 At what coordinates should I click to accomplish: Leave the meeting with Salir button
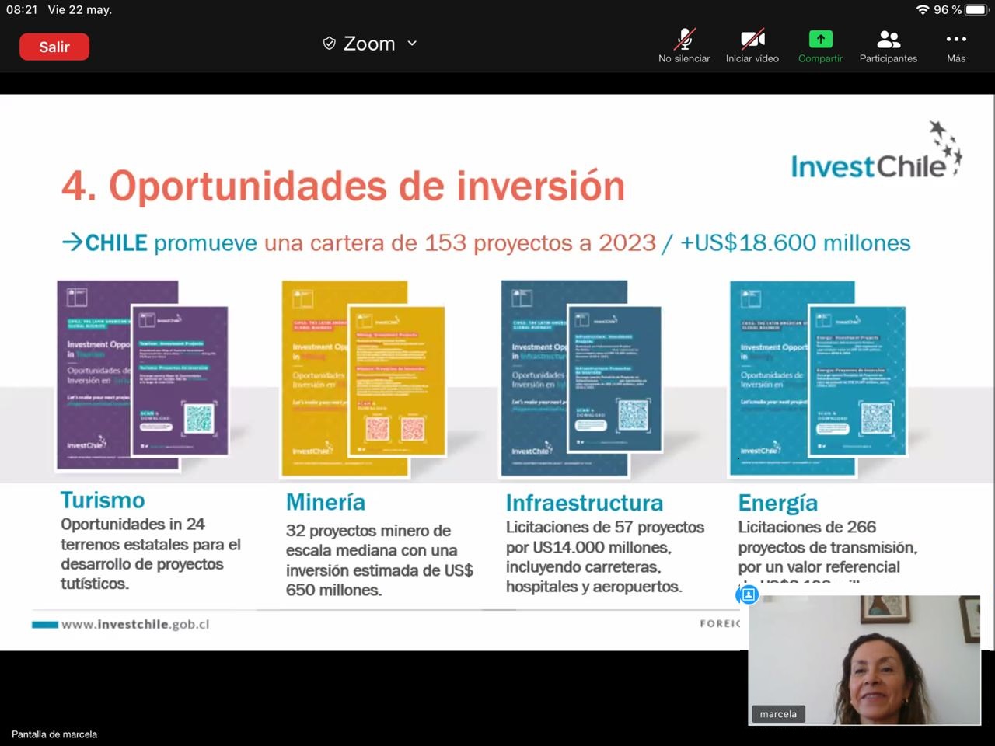coord(54,47)
